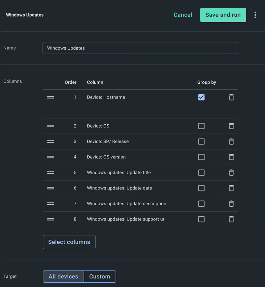Click the 'Device: SP/ Release' text

coord(108,142)
